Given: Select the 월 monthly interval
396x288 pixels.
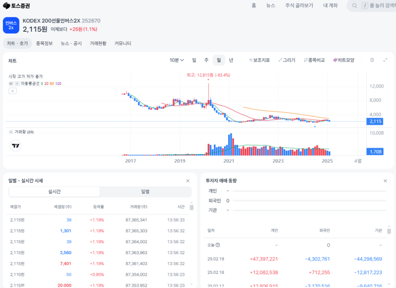Looking at the screenshot, I should point(219,60).
